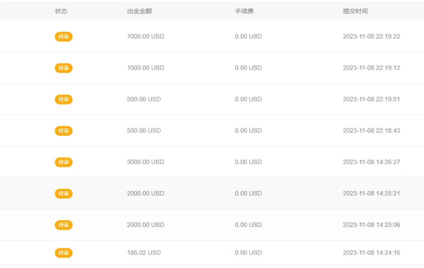Click the 3000.00 USD amount cell

145,162
